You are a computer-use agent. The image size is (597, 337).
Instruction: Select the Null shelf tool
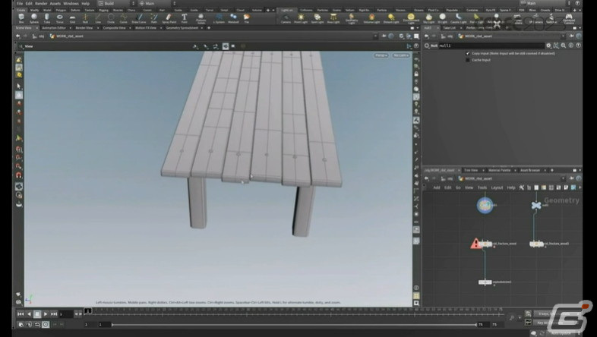(85, 18)
